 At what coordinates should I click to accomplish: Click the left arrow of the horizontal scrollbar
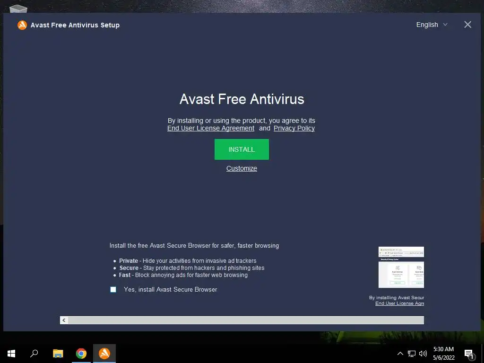click(x=64, y=320)
